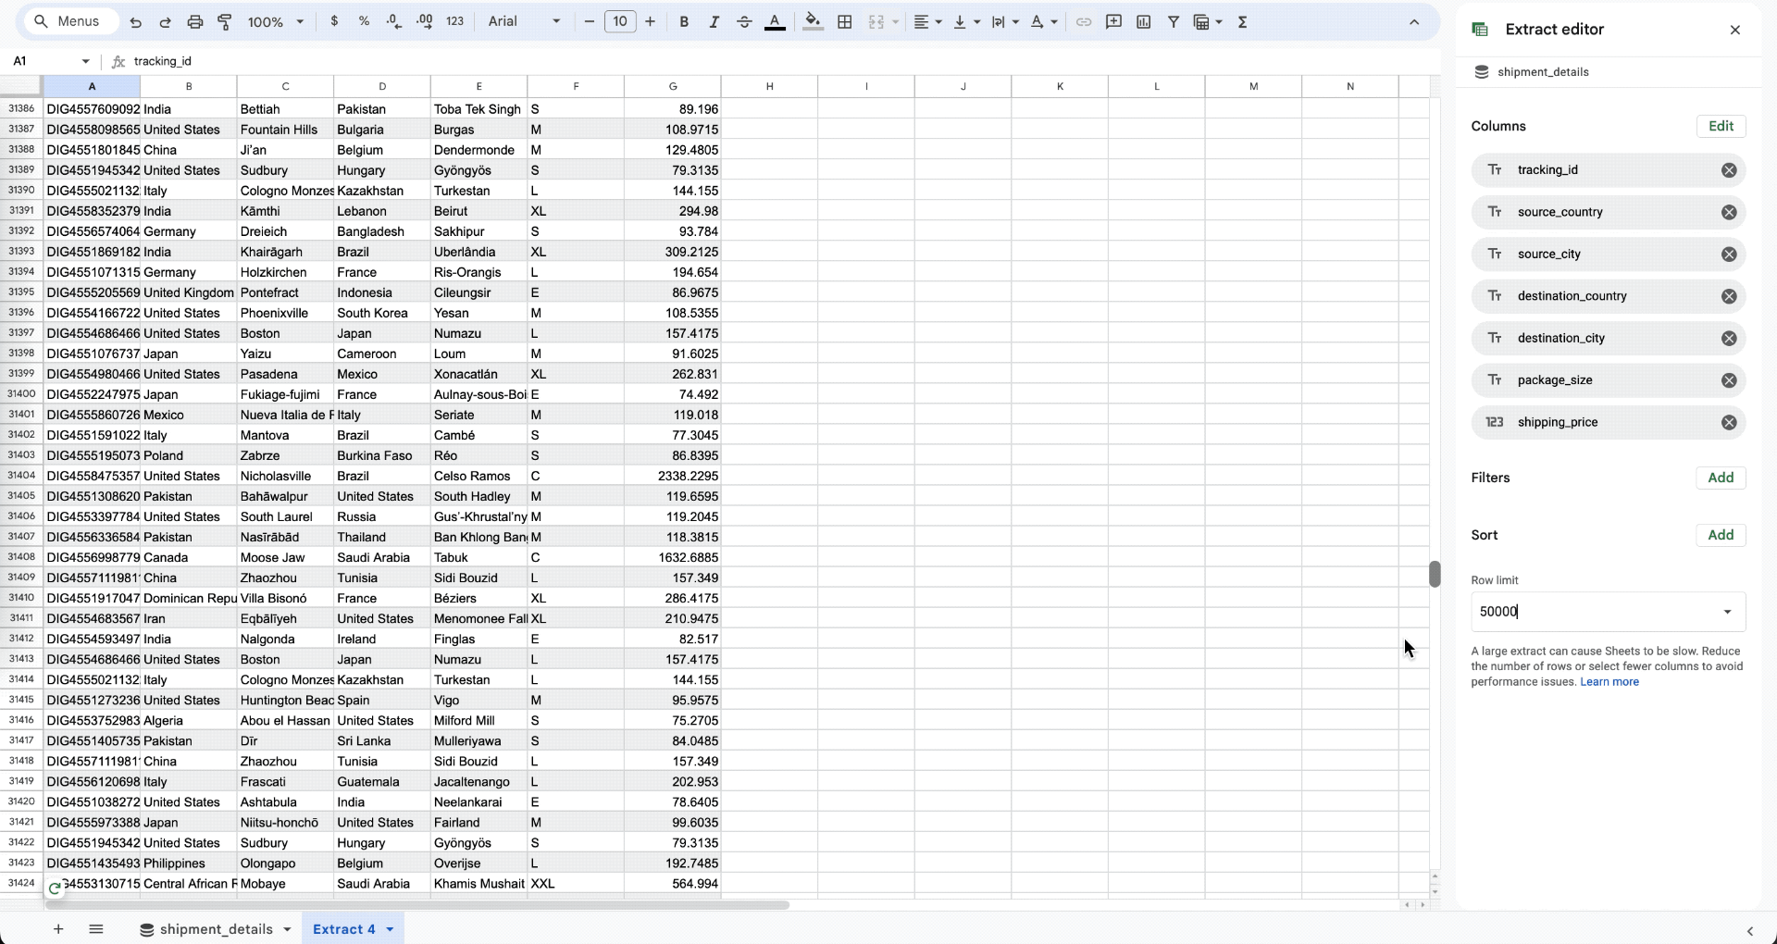Open the Row limit dropdown

[1727, 612]
